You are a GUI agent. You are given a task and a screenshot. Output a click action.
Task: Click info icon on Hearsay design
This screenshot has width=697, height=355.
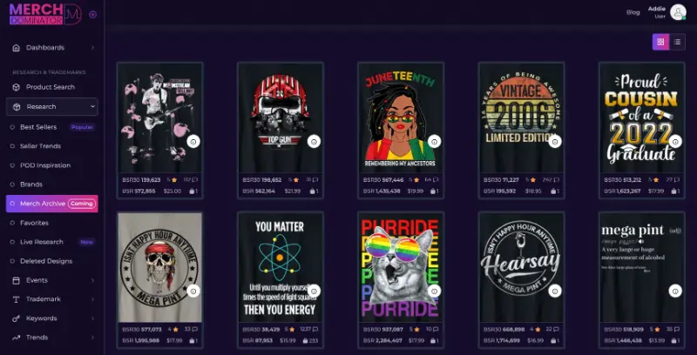coord(555,291)
